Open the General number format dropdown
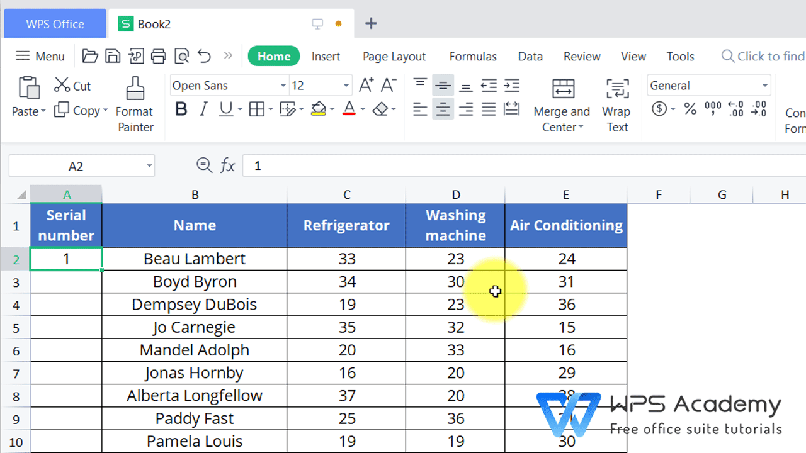The height and width of the screenshot is (453, 806). pos(765,86)
